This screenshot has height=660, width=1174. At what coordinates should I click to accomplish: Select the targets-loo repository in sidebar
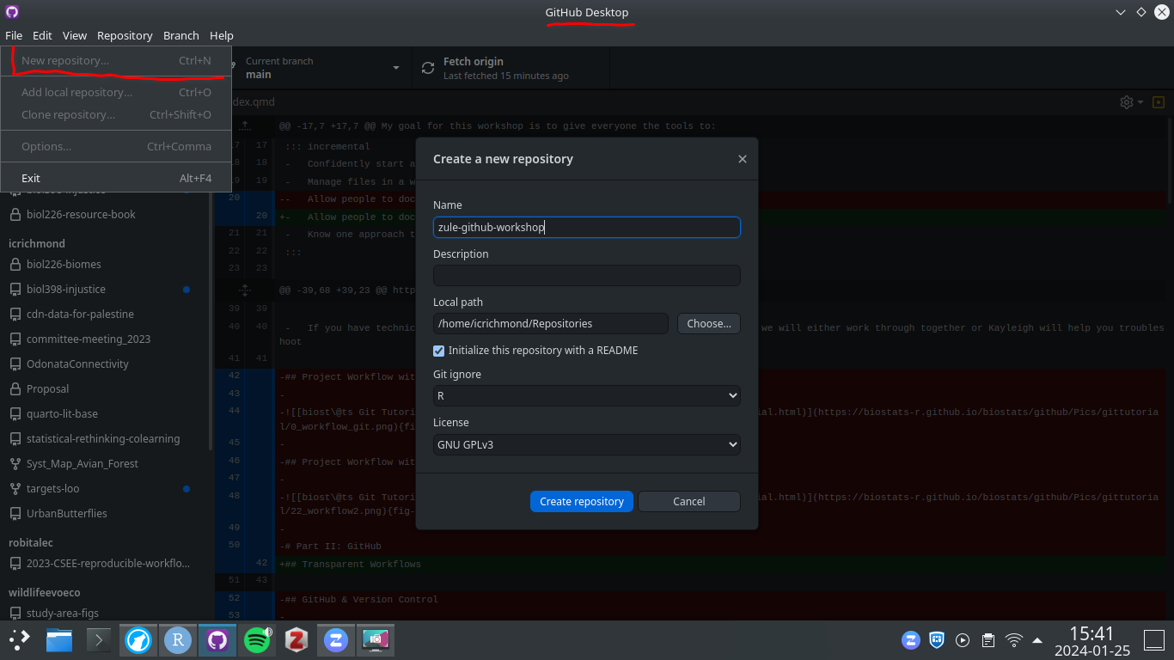(52, 488)
